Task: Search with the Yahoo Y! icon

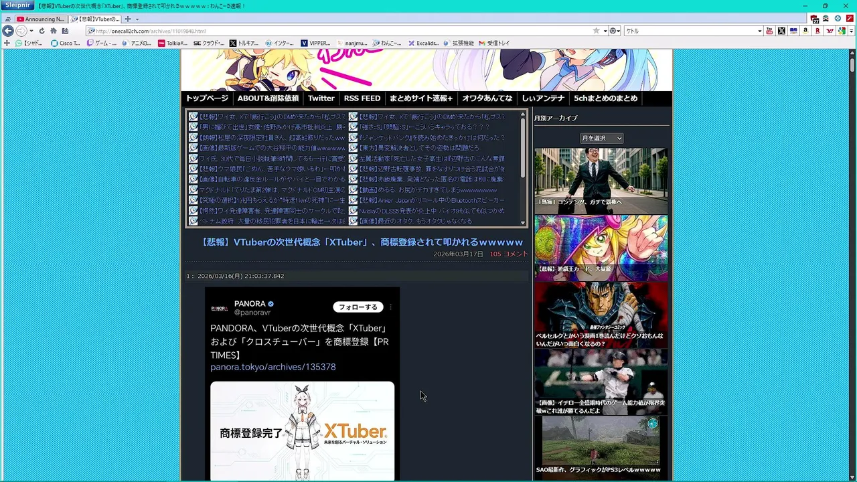Action: [830, 31]
